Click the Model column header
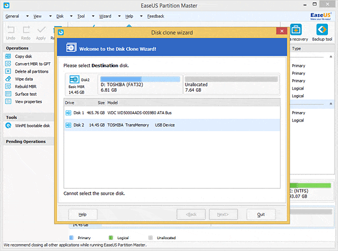 113,102
